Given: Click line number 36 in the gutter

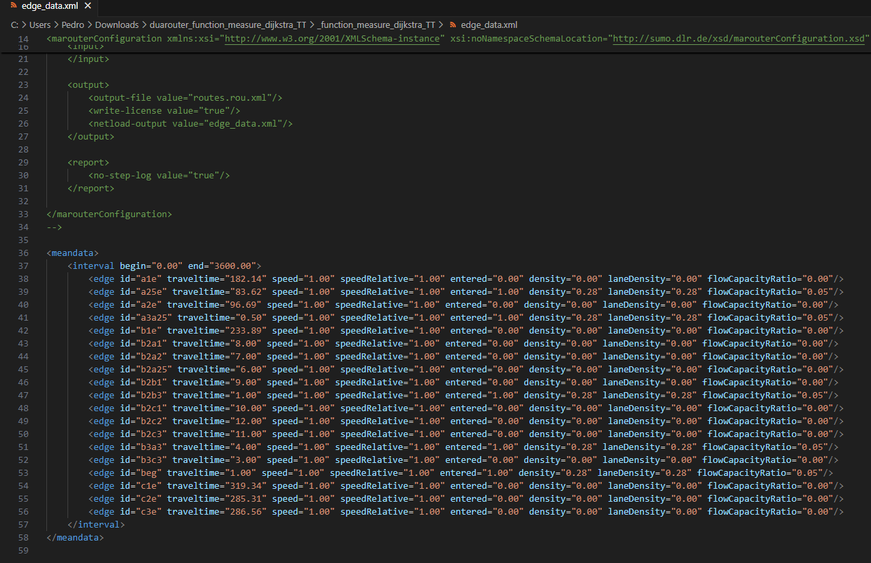Looking at the screenshot, I should pyautogui.click(x=23, y=253).
